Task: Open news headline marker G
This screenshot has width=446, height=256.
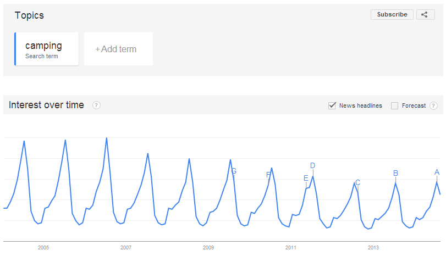Action: pos(234,171)
